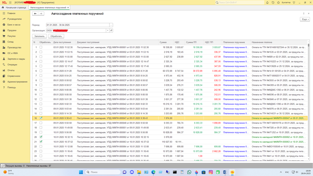The image size is (313, 176).
Task: Check the Обработать box in row 3
Action: tap(41, 57)
